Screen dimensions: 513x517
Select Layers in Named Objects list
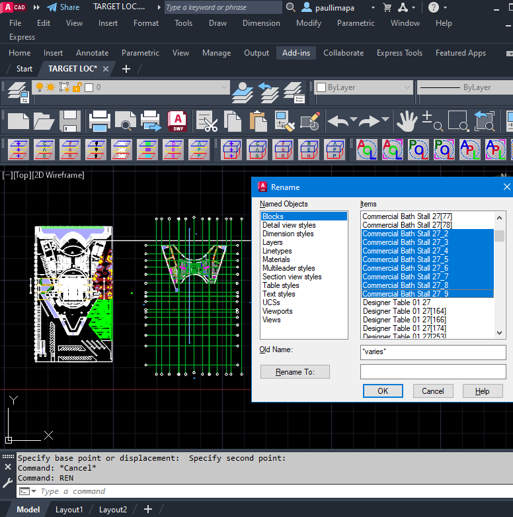point(272,242)
